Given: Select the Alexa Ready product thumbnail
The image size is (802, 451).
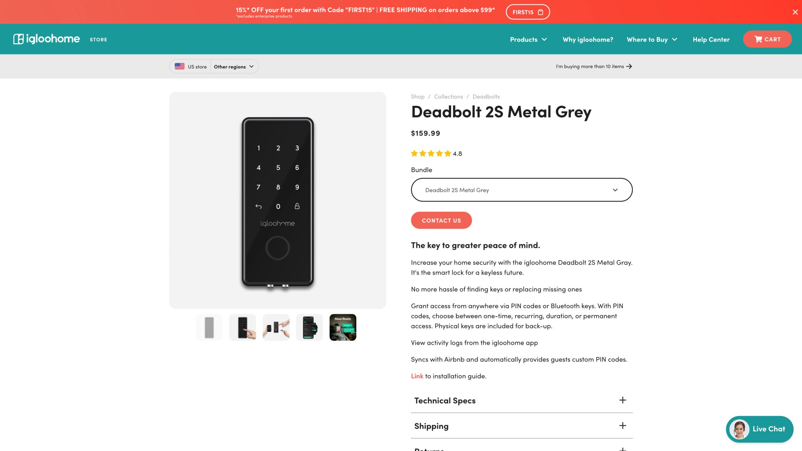Looking at the screenshot, I should pyautogui.click(x=342, y=327).
